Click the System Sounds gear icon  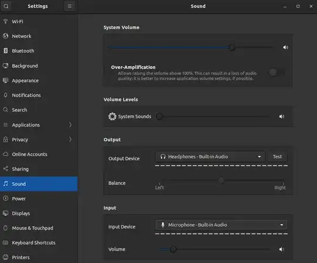(x=112, y=117)
